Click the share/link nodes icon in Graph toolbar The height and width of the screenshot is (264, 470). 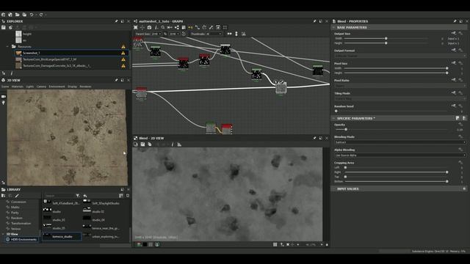[177, 27]
